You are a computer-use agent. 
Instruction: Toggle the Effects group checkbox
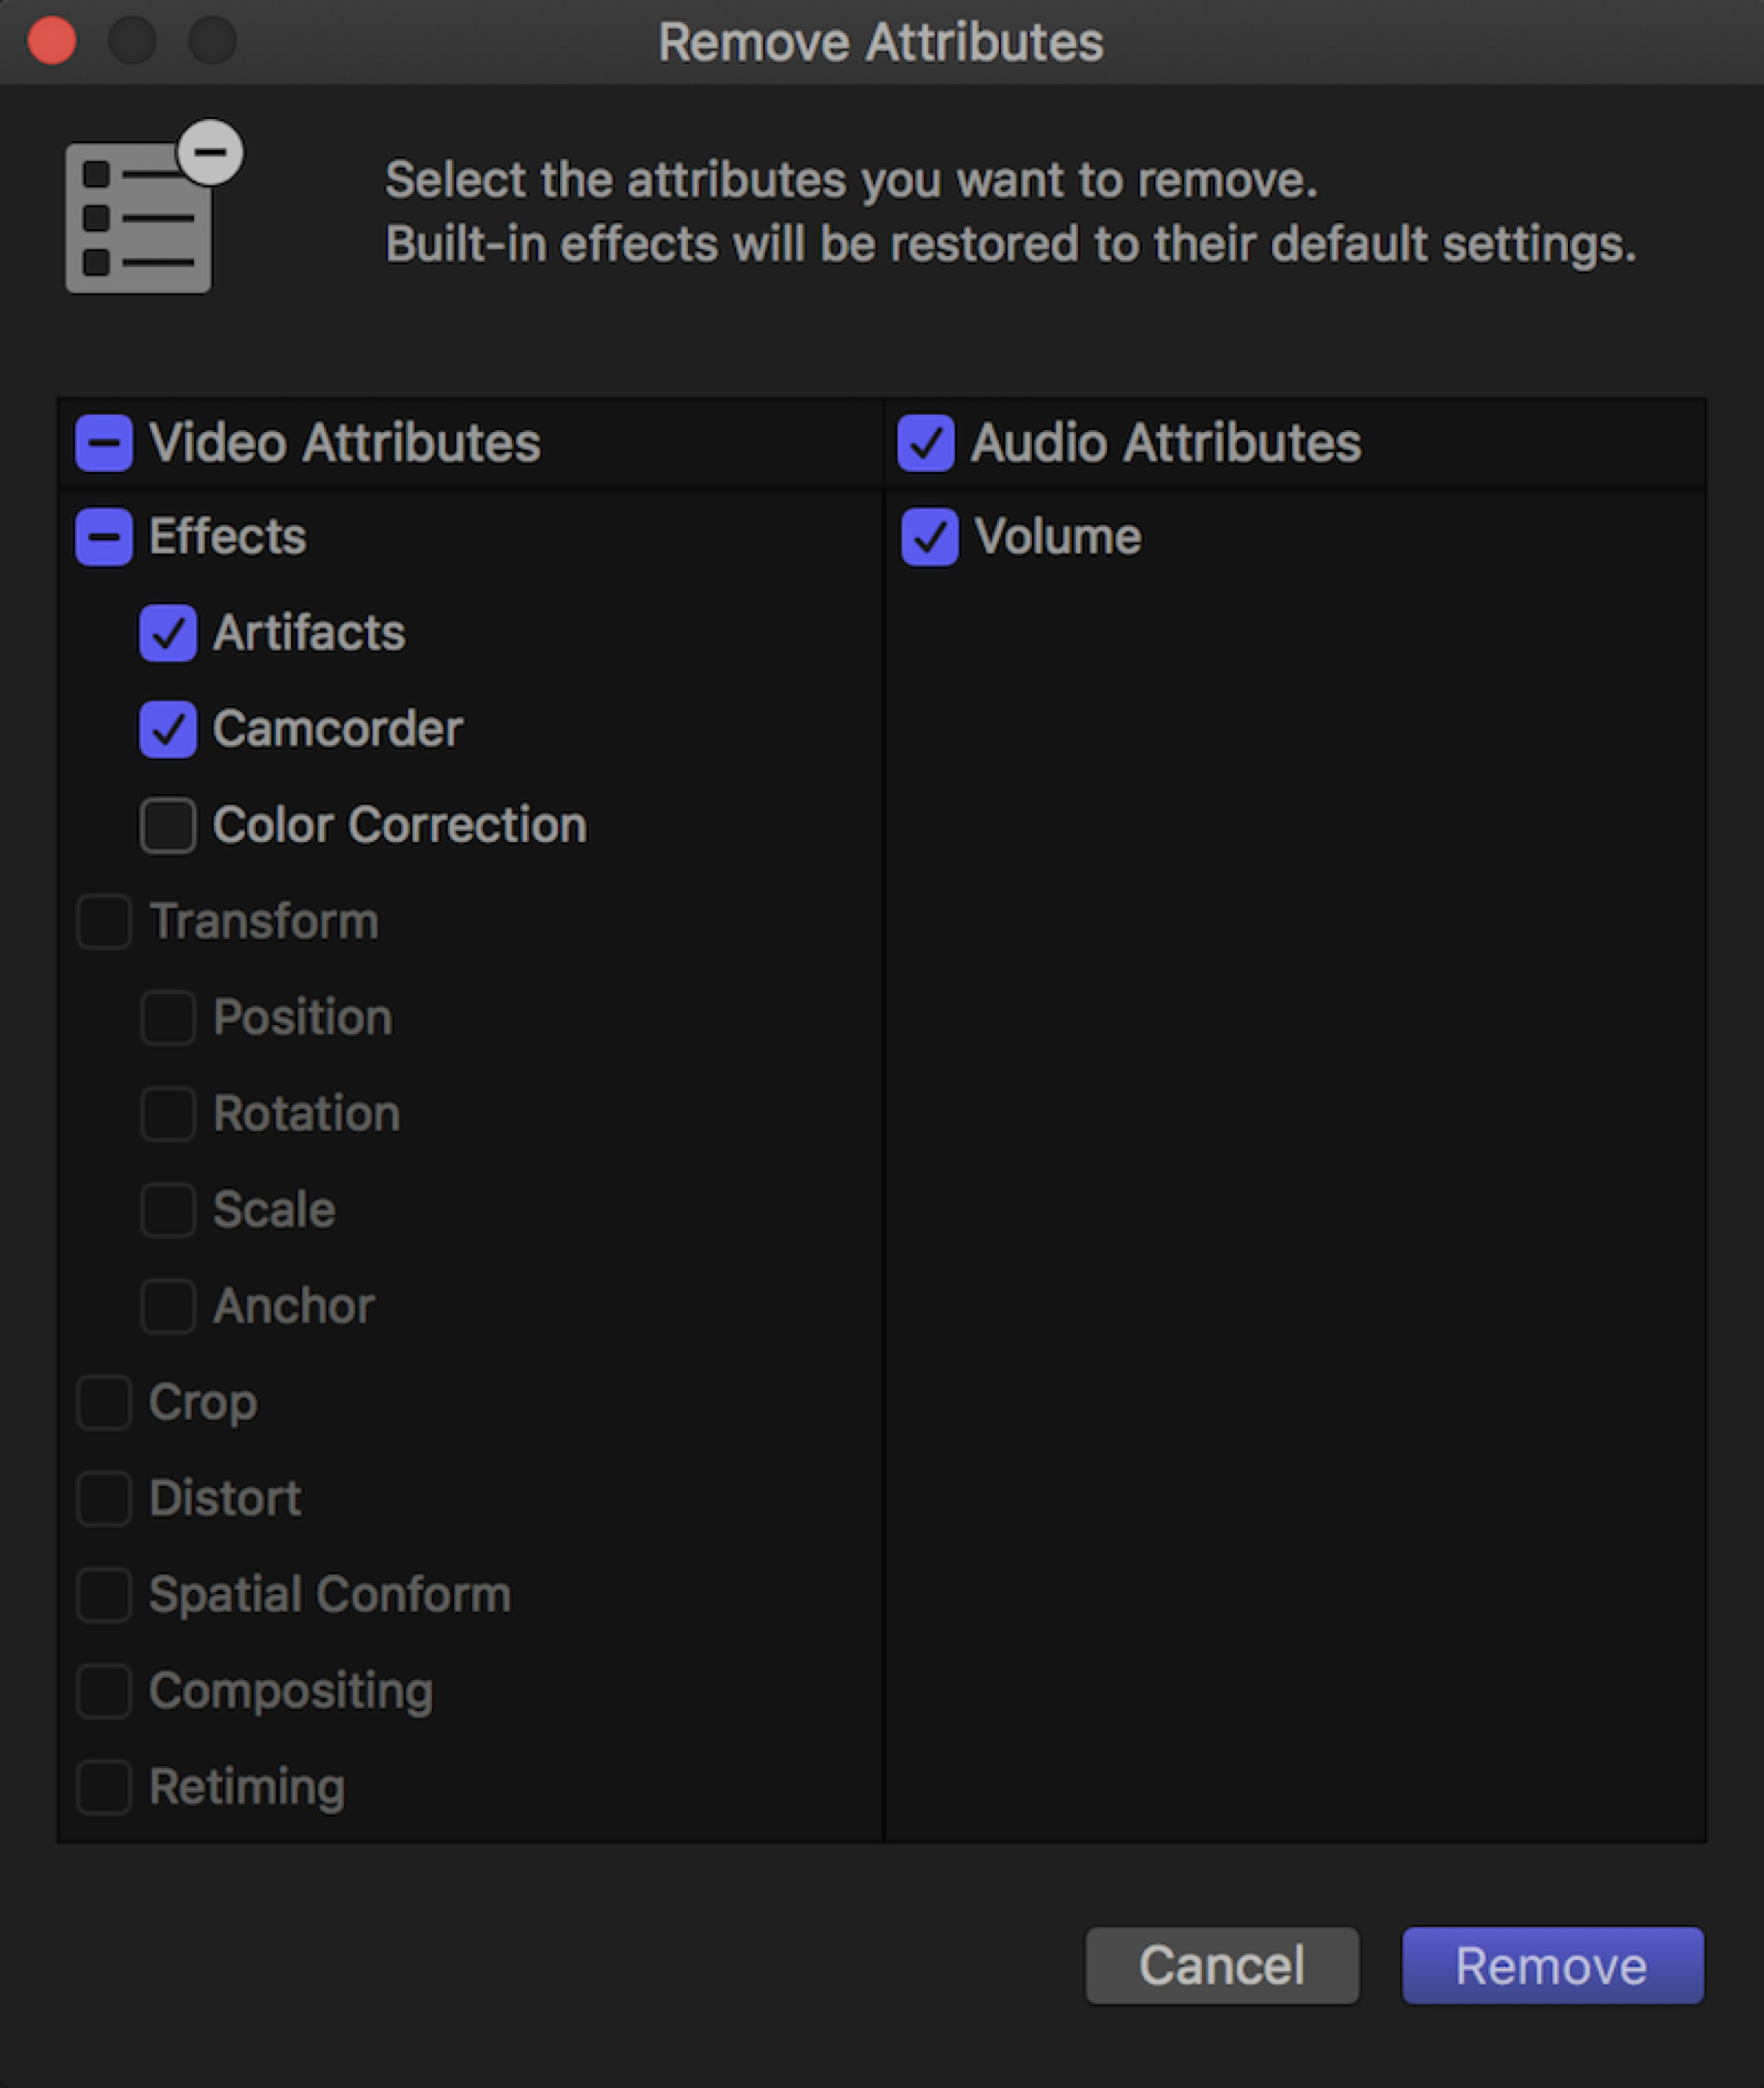click(104, 537)
